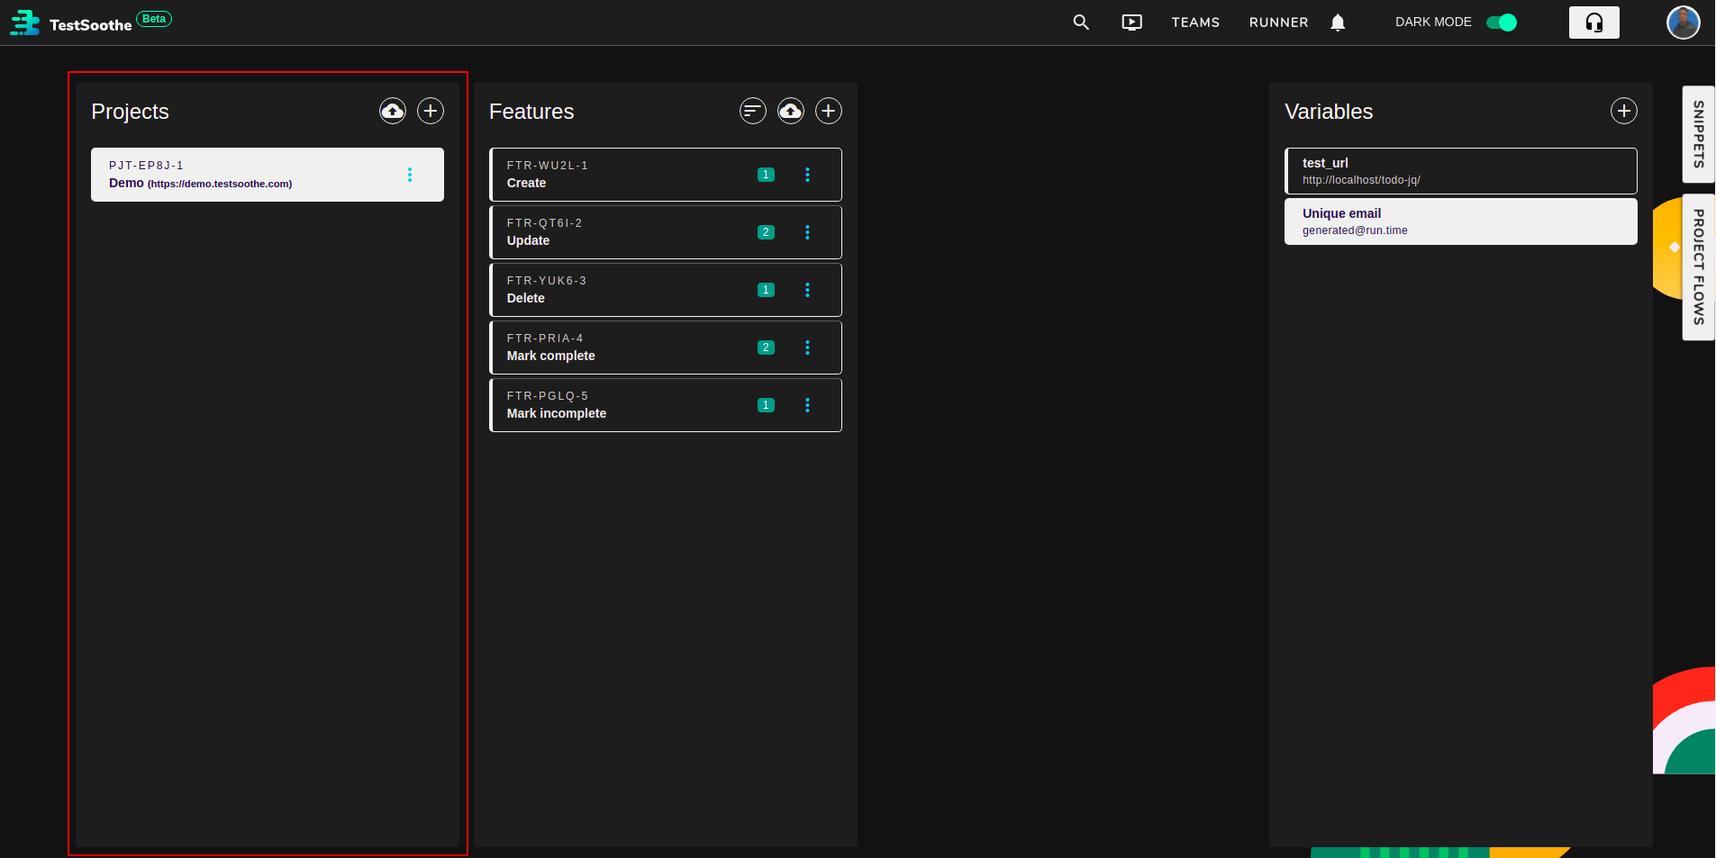Open the TEAMS menu
This screenshot has height=858, width=1716.
(x=1195, y=23)
